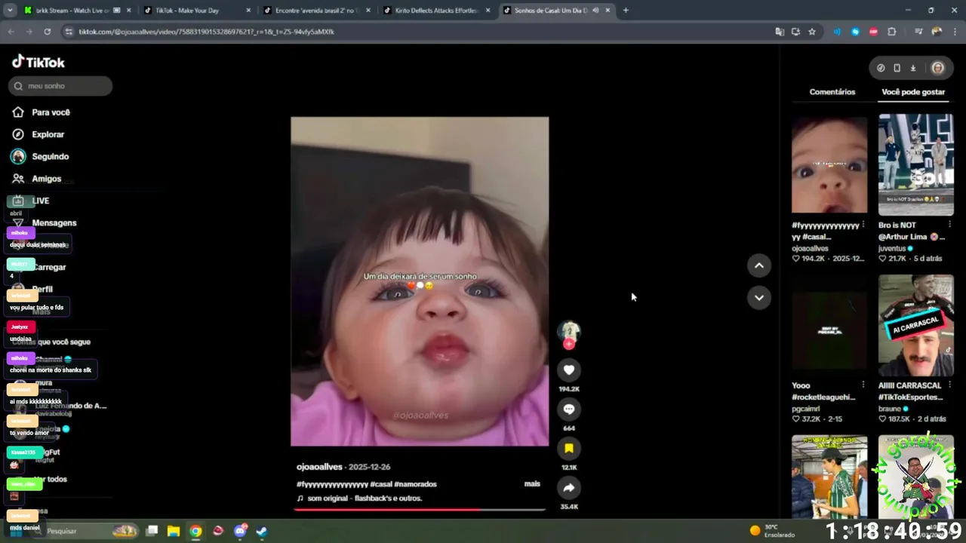Open Explorar in the sidebar

[x=38, y=134]
